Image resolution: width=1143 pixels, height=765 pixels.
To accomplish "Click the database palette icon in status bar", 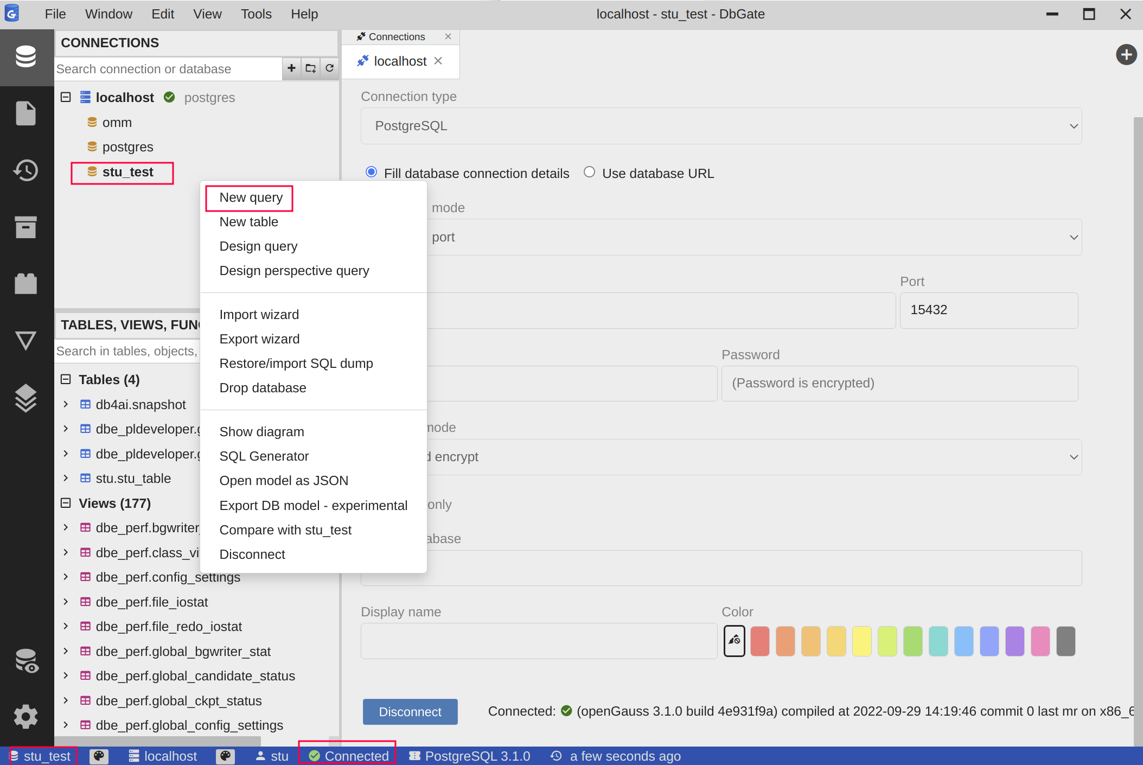I will [x=99, y=756].
